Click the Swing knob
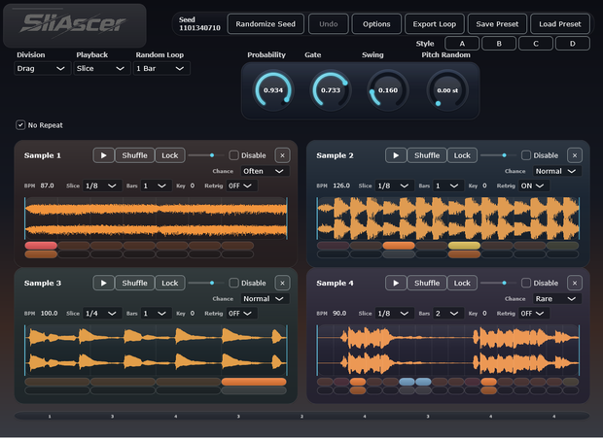The image size is (603, 438). 388,90
